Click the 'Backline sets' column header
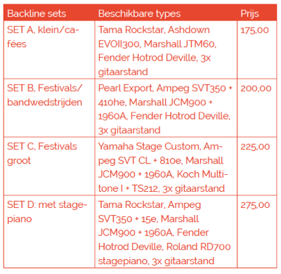 [37, 13]
